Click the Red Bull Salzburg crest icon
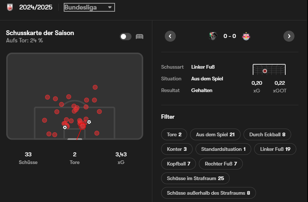 246,36
